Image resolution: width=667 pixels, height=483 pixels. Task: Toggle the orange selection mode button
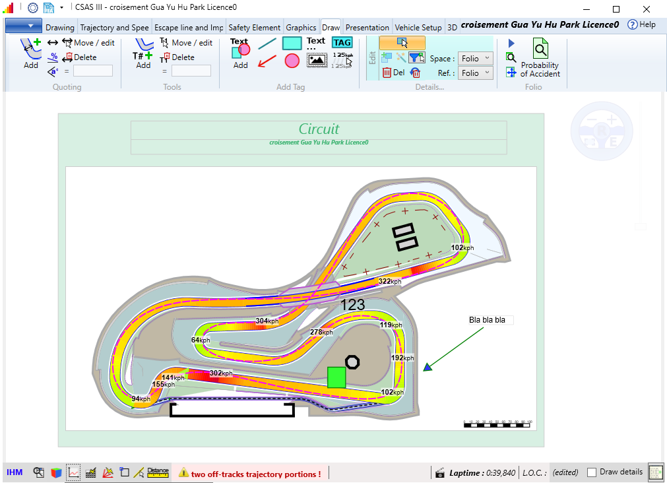point(402,42)
